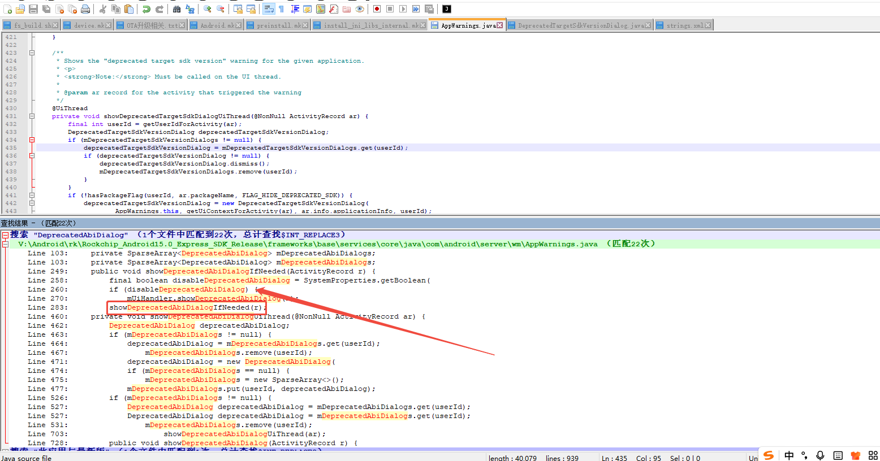This screenshot has width=880, height=461.
Task: Click the microphone voice input icon
Action: click(820, 455)
